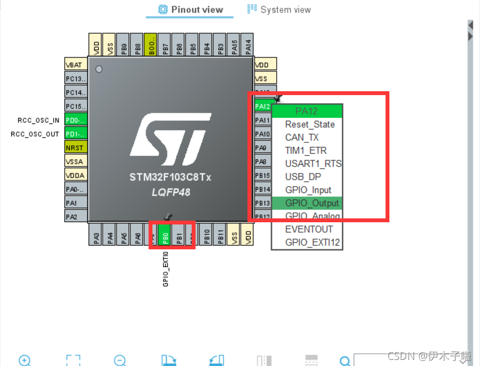Choose GPIO_EXTI12 from the pin menu
Screen dimensions: 480x366
coord(307,243)
